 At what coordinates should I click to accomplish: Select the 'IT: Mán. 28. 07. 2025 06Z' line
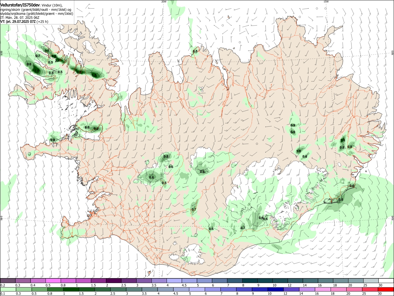19,18
